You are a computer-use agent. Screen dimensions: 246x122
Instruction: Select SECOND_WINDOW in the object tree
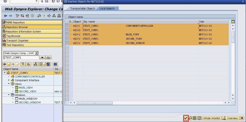click(x=30, y=102)
